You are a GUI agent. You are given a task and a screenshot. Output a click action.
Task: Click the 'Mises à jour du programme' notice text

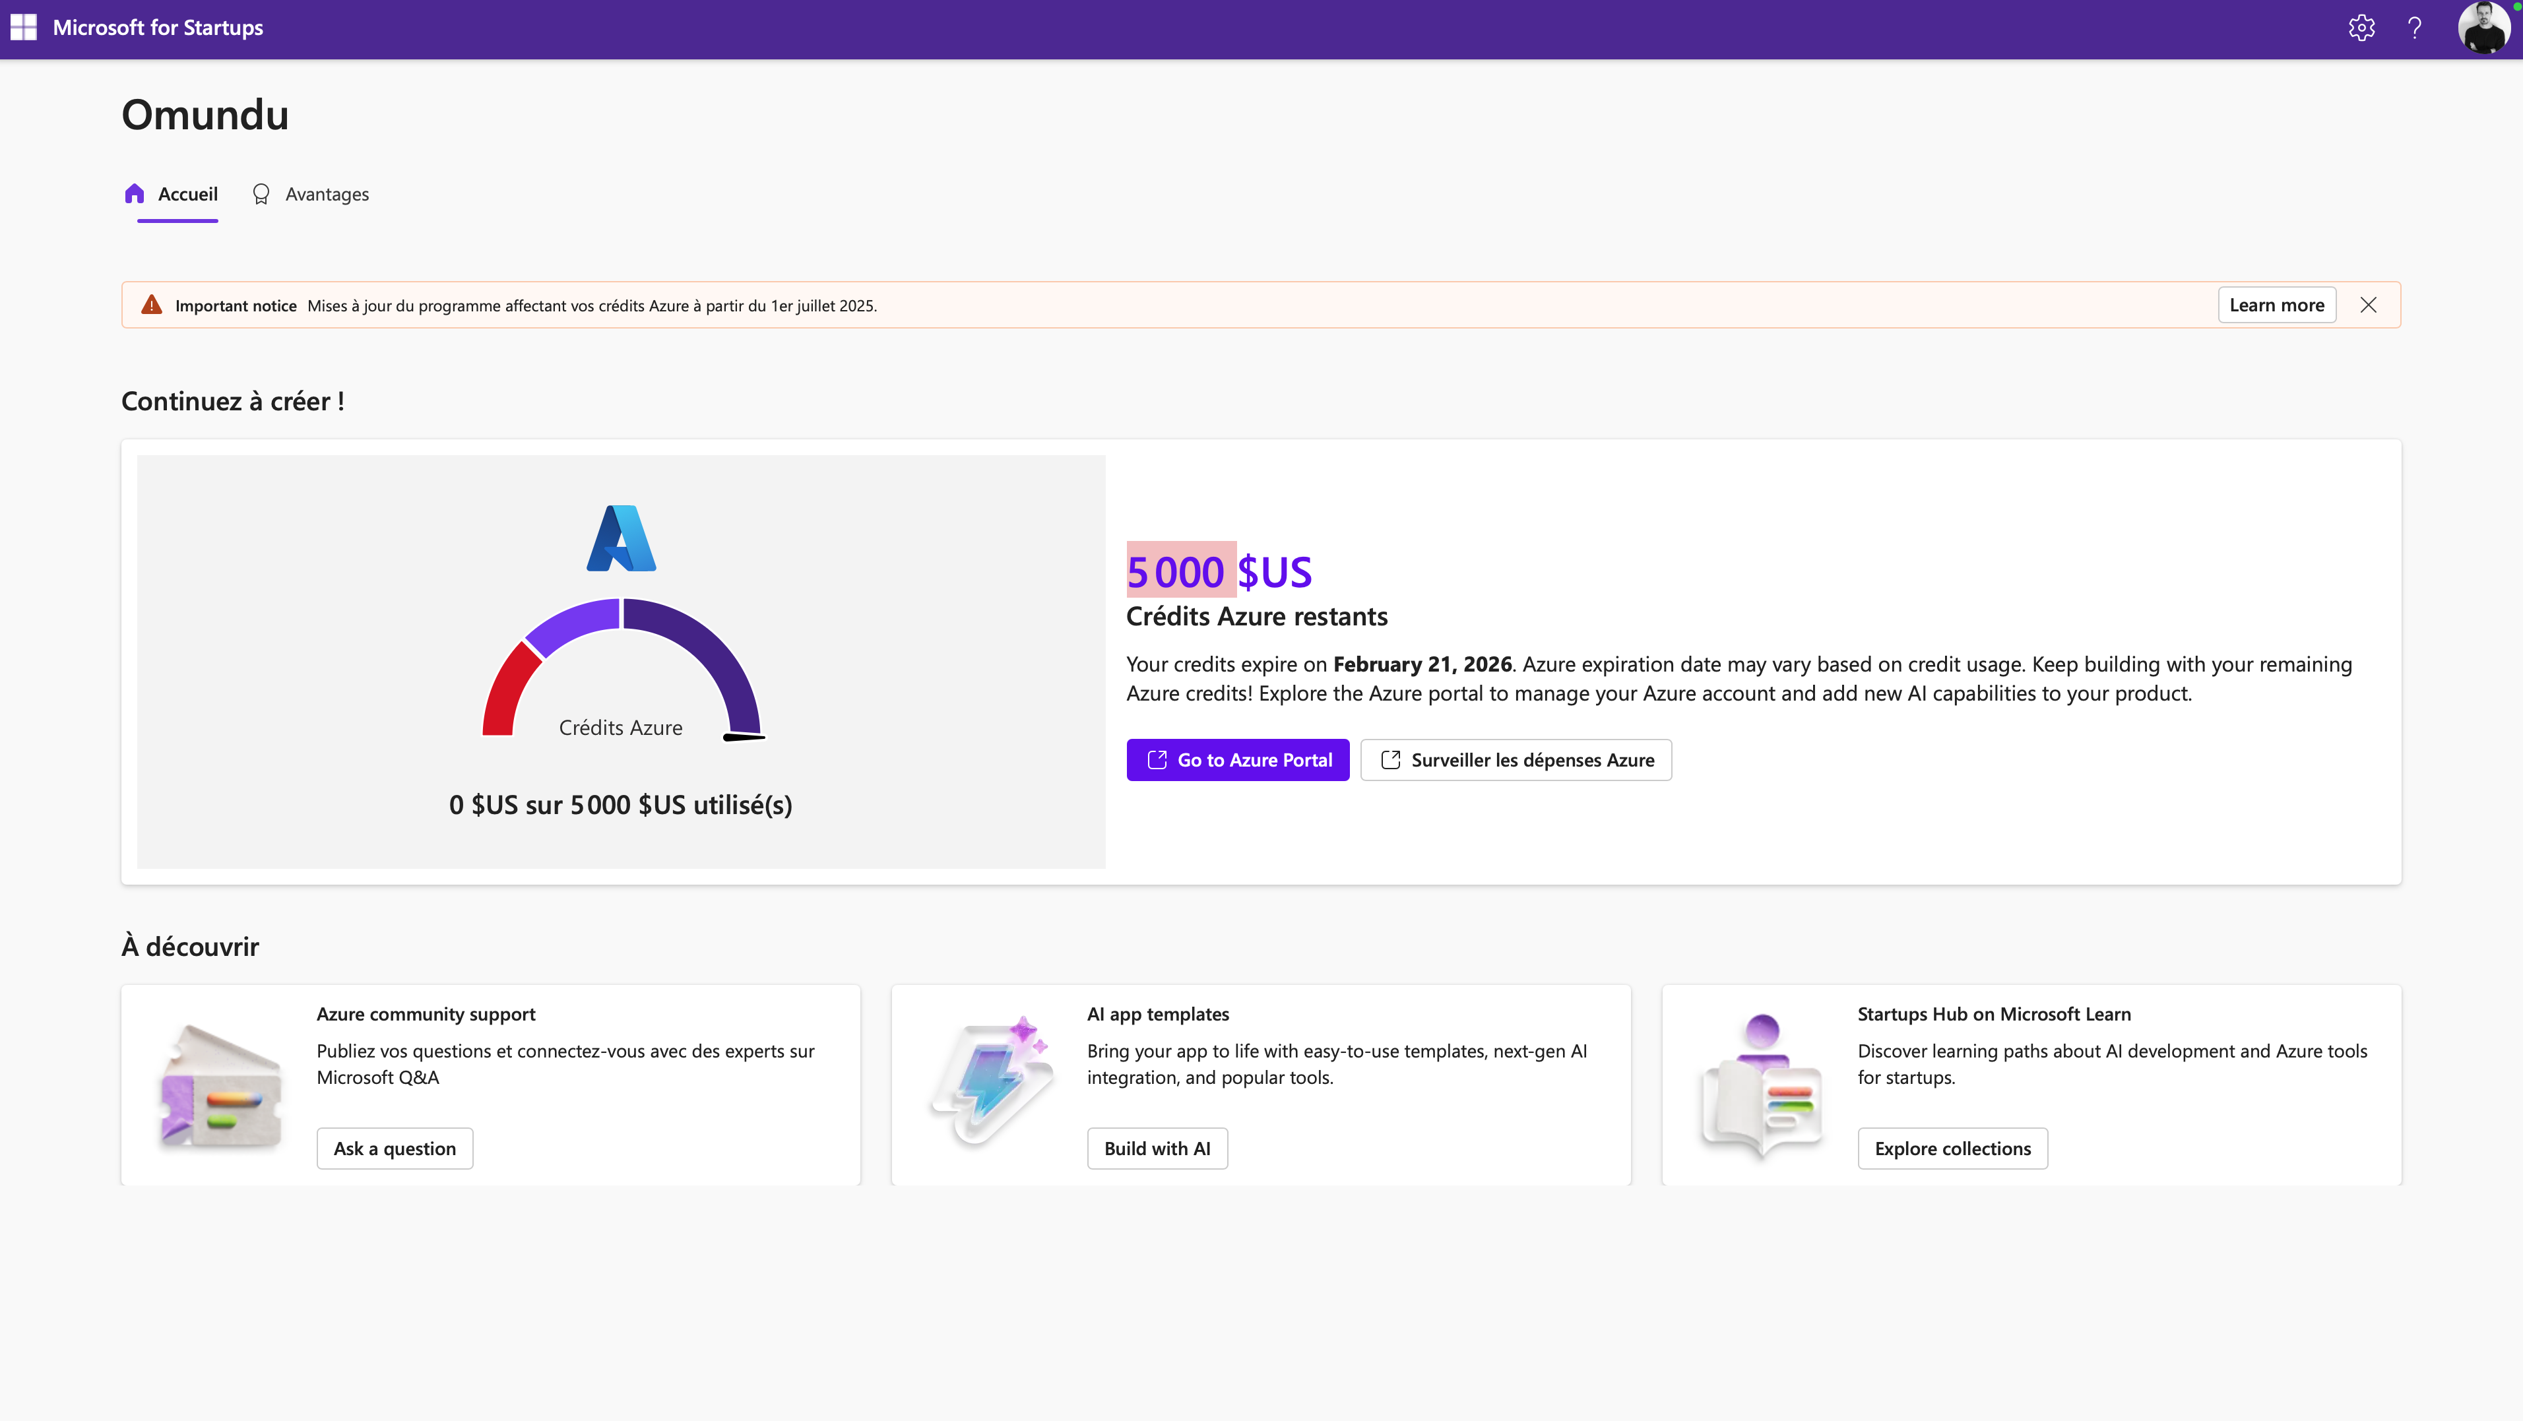click(592, 305)
